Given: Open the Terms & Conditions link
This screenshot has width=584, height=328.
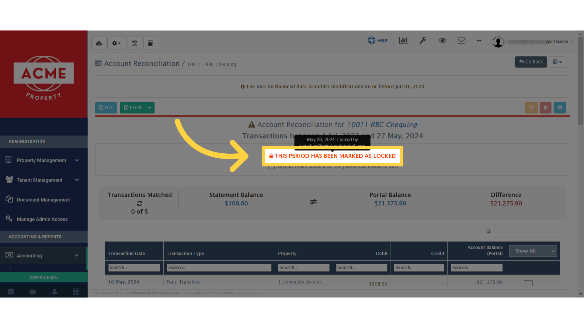Looking at the screenshot, I should tap(221, 293).
